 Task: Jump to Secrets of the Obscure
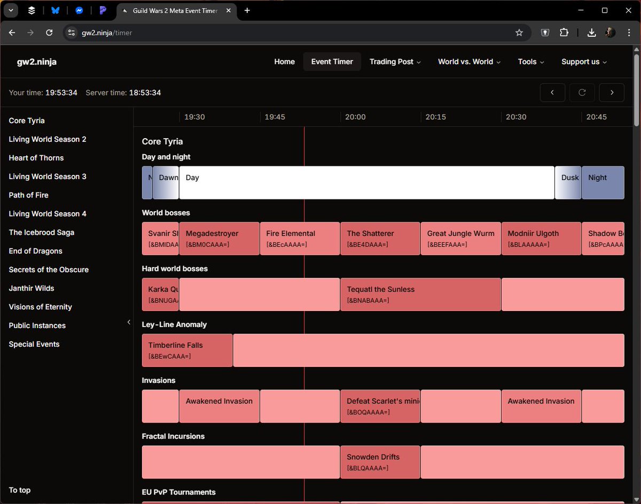click(x=49, y=270)
